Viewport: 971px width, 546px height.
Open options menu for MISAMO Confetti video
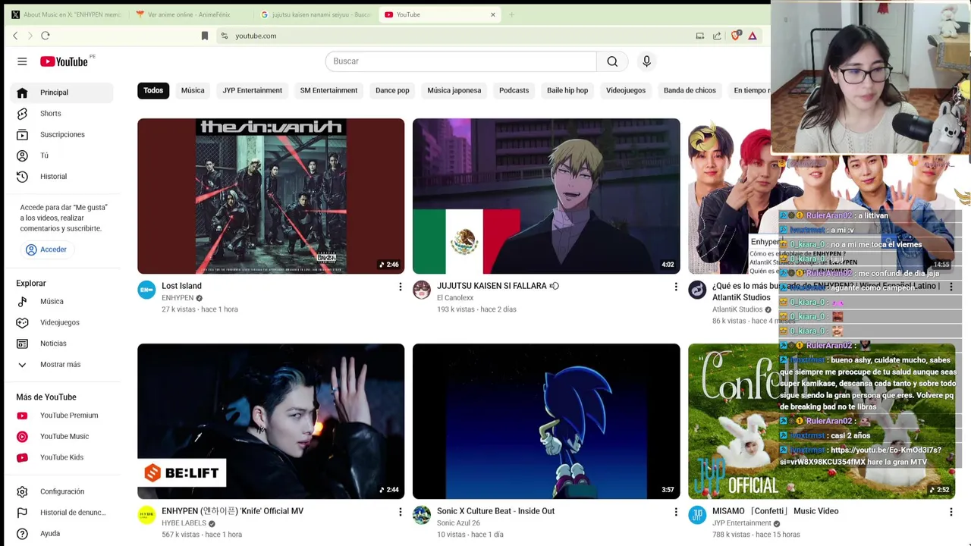pos(951,512)
